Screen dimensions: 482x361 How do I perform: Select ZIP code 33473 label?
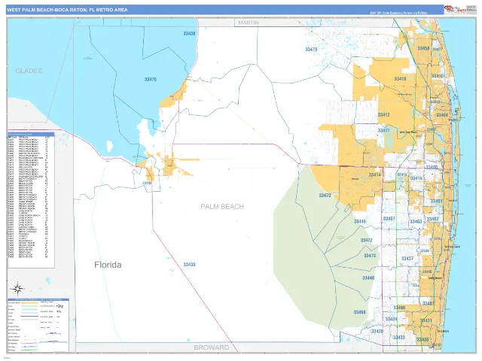click(x=370, y=256)
